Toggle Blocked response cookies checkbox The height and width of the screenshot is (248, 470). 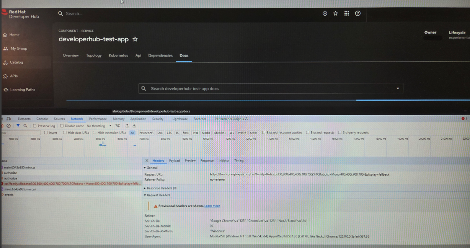[264, 133]
